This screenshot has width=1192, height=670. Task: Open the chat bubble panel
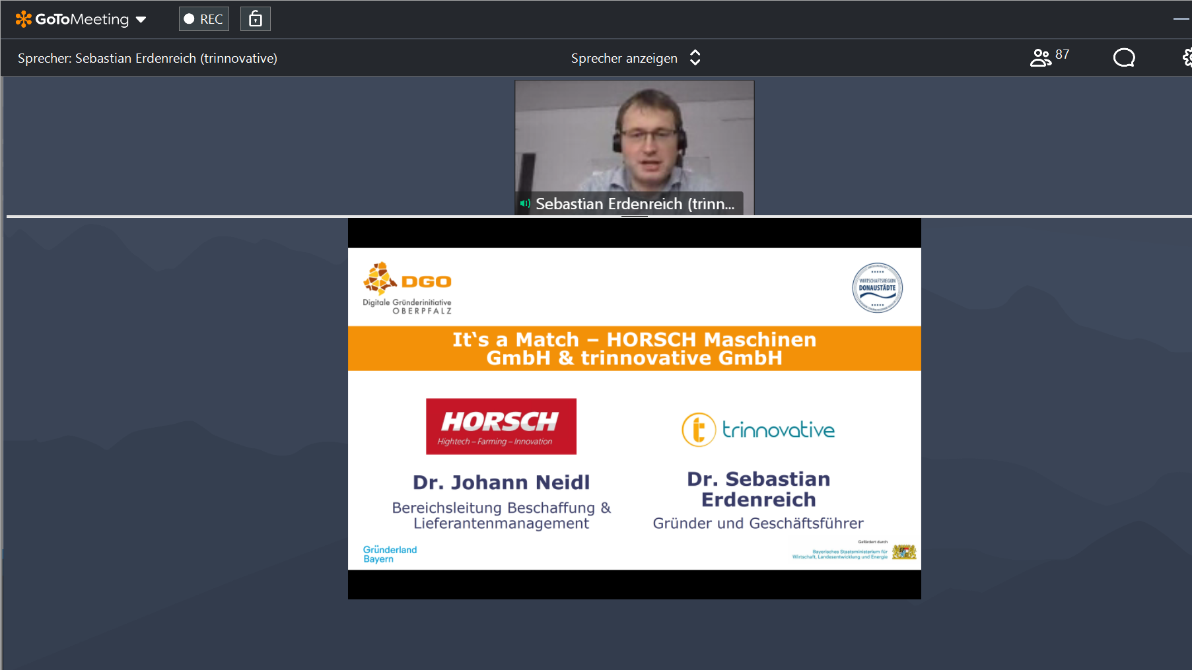coord(1124,58)
